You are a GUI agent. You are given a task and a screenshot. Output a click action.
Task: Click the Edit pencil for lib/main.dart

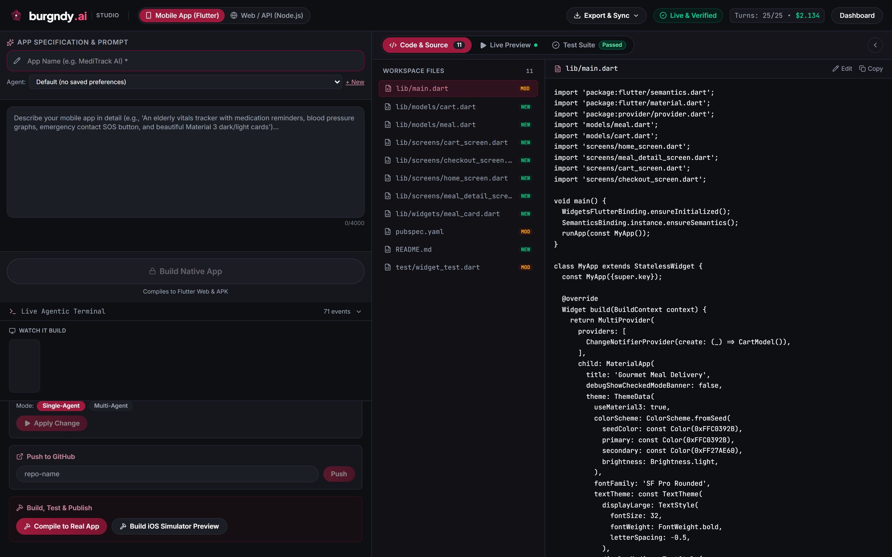(x=842, y=69)
